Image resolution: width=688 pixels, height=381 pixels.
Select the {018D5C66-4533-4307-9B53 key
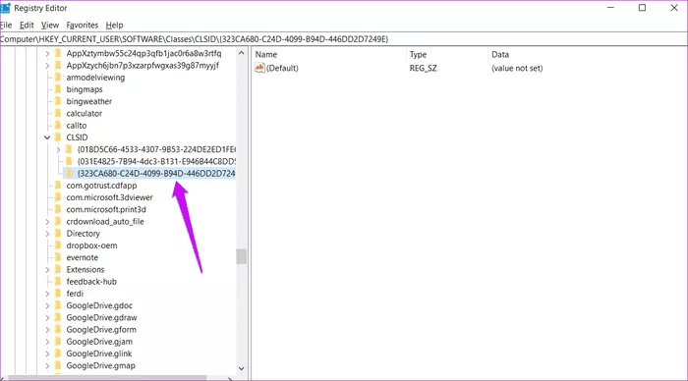(156, 149)
